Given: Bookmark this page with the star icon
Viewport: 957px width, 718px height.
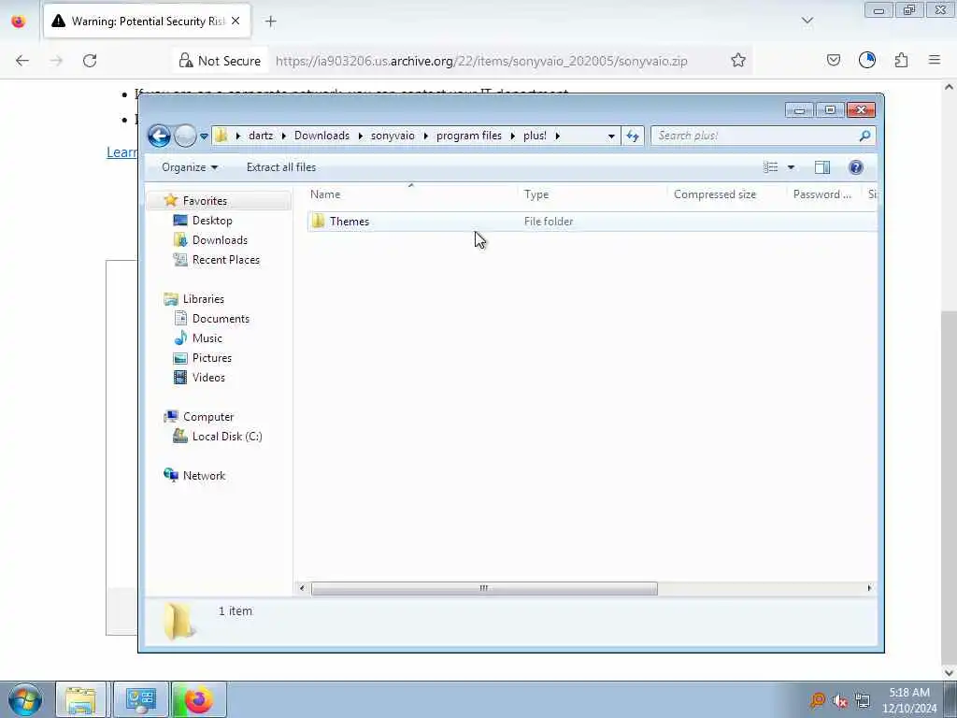Looking at the screenshot, I should click(738, 61).
